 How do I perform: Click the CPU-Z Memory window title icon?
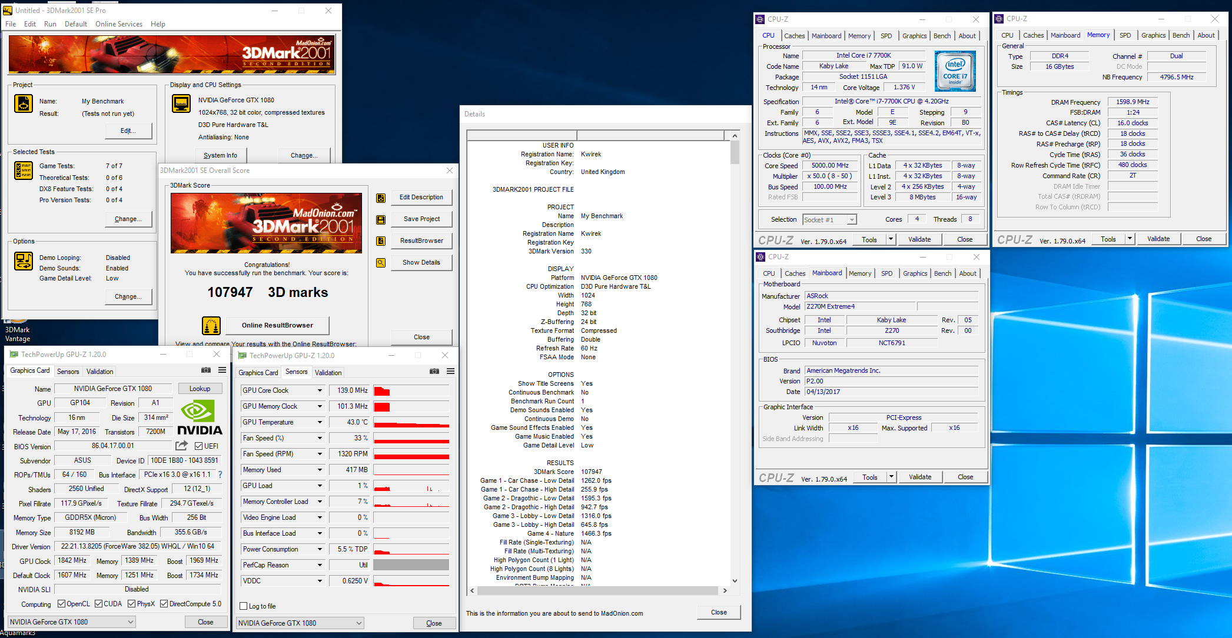click(999, 19)
